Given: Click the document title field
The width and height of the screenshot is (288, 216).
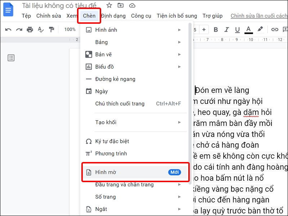Looking at the screenshot, I should [x=59, y=5].
